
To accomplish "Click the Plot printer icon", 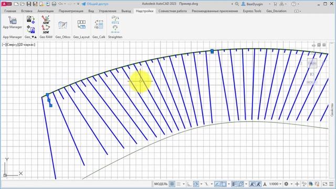I will click(x=54, y=4).
